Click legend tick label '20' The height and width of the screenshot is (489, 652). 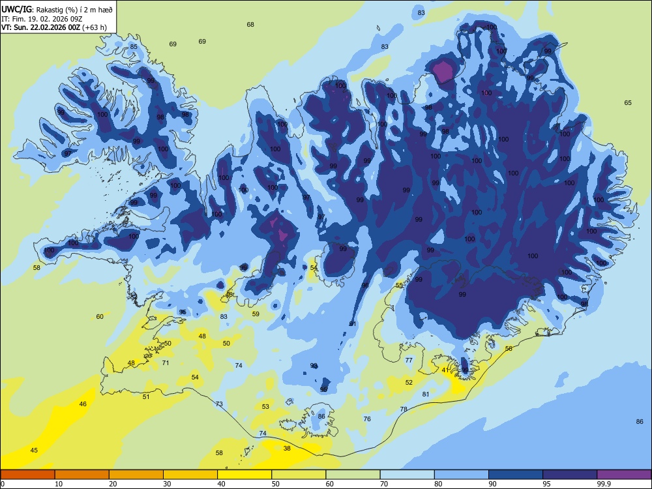(x=113, y=484)
